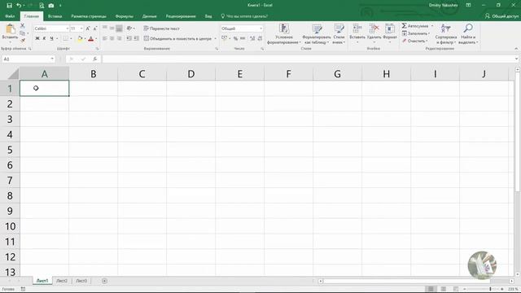Select column D header

tap(190, 74)
